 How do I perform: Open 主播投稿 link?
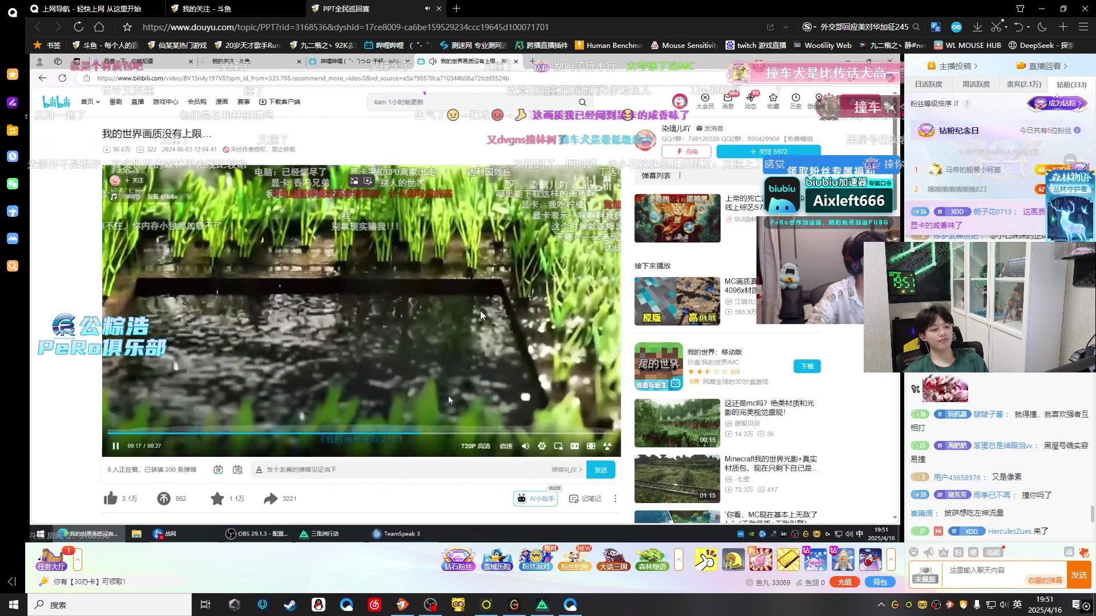952,66
